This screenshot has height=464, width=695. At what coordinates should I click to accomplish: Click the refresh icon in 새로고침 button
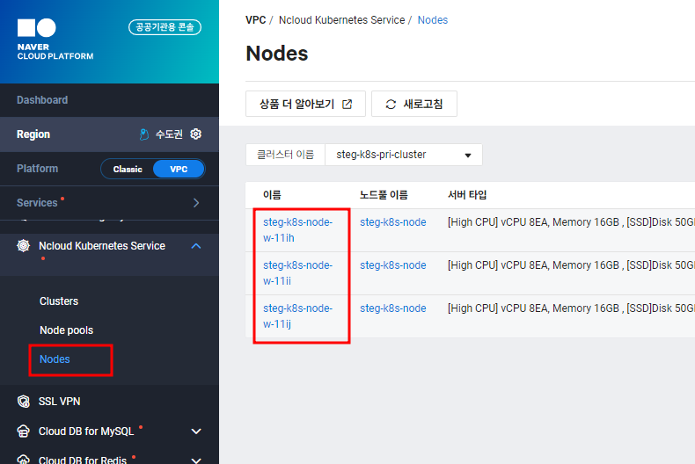point(391,105)
